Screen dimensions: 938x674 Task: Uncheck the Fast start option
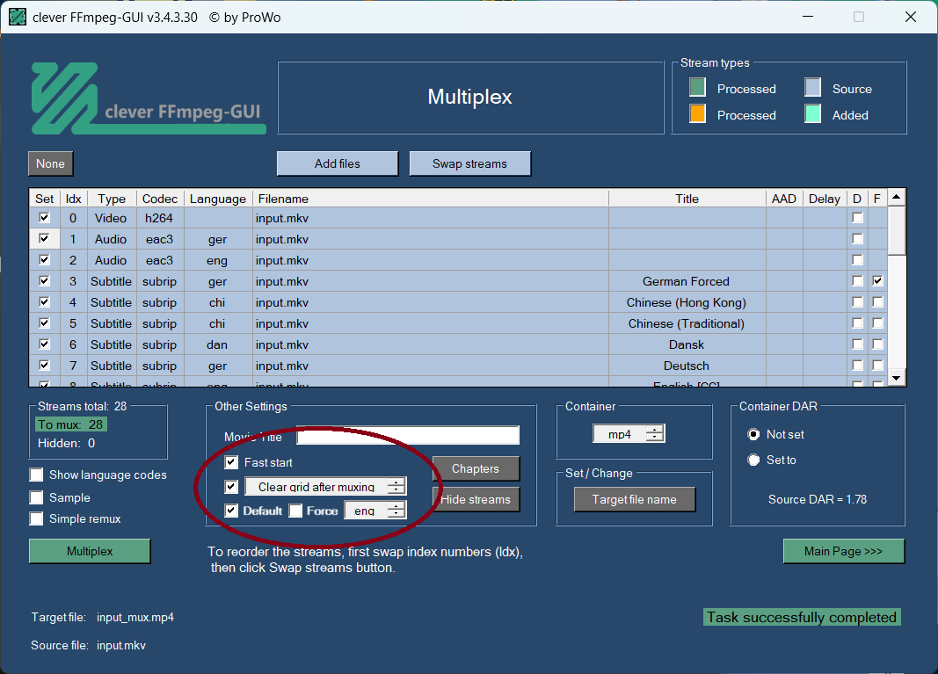232,462
